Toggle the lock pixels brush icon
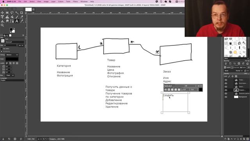The image size is (250, 141). point(229,76)
